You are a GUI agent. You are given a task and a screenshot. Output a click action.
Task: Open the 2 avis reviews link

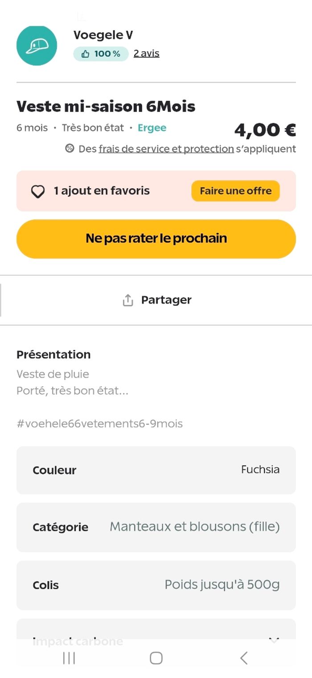click(x=146, y=54)
